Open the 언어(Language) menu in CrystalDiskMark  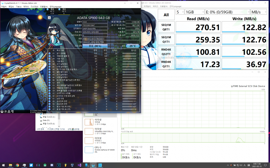175,6
